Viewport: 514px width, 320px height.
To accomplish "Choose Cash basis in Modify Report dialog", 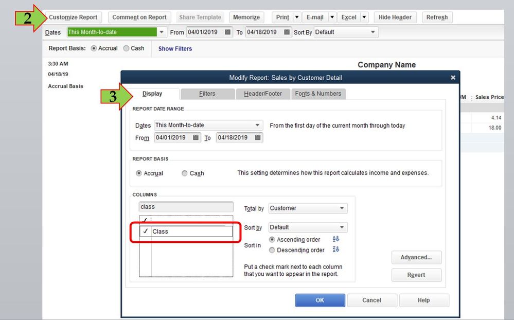I will [x=185, y=173].
